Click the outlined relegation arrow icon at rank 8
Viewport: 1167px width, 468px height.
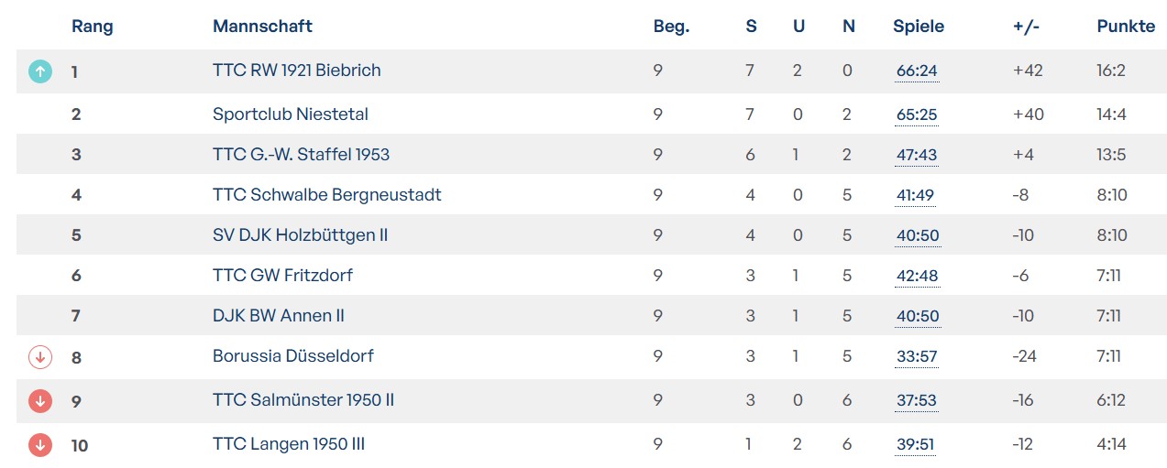point(40,356)
